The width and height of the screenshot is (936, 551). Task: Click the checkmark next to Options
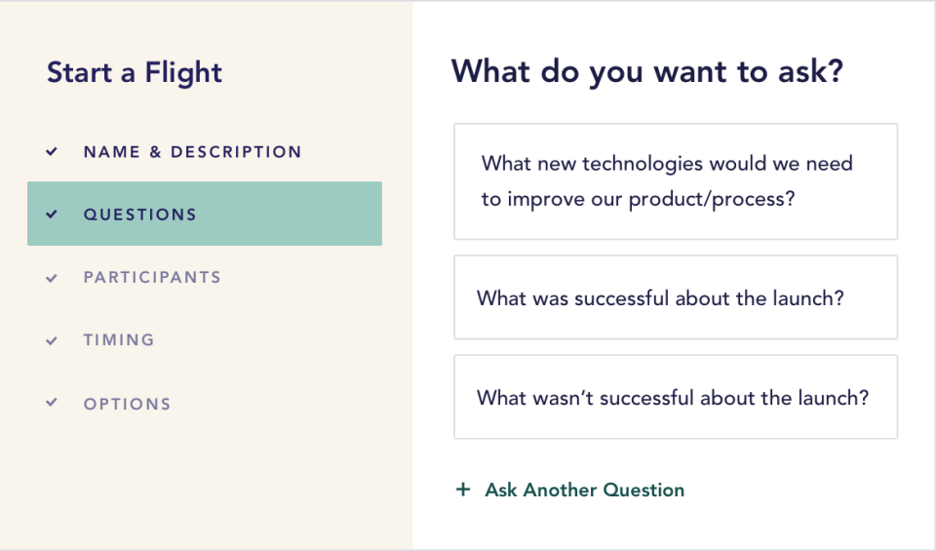[x=53, y=404]
